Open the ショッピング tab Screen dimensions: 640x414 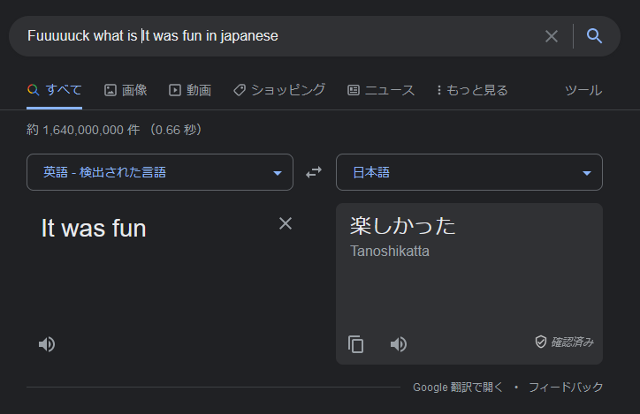pyautogui.click(x=279, y=90)
